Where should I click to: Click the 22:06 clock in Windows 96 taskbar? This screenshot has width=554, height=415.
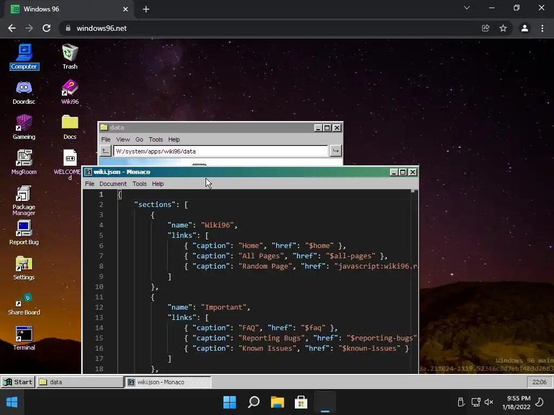click(539, 382)
